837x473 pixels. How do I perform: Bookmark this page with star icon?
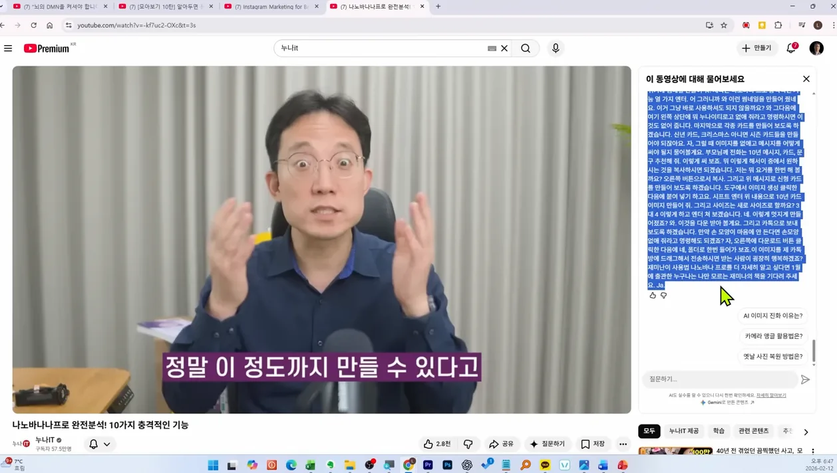[724, 25]
